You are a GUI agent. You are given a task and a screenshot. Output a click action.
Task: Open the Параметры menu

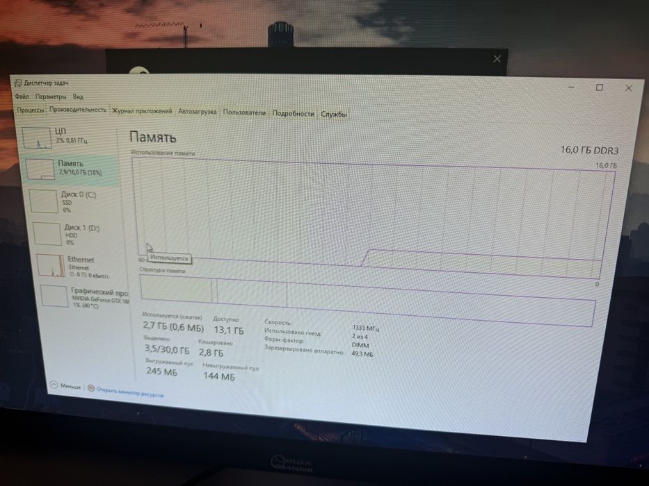[51, 97]
